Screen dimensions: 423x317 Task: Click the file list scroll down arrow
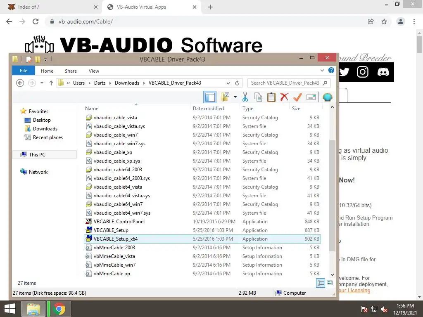332,274
